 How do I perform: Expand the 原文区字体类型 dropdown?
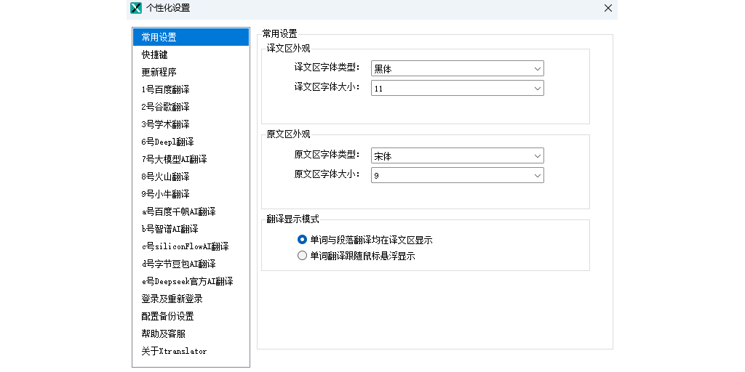tap(457, 156)
